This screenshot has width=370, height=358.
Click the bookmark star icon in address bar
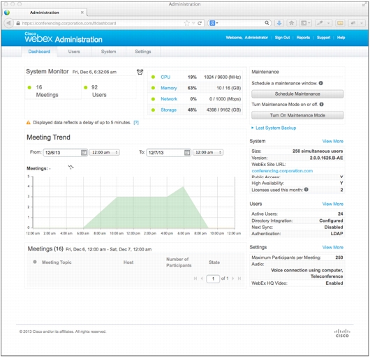(186, 23)
